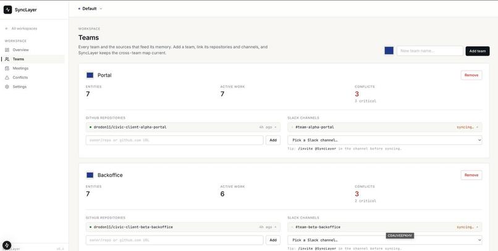The width and height of the screenshot is (498, 251).
Task: Open the Meetings section
Action: coord(20,68)
